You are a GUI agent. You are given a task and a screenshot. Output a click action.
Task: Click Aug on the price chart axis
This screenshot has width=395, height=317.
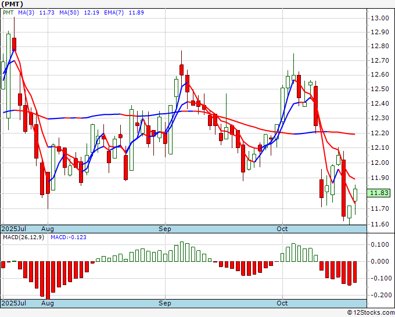(x=48, y=229)
